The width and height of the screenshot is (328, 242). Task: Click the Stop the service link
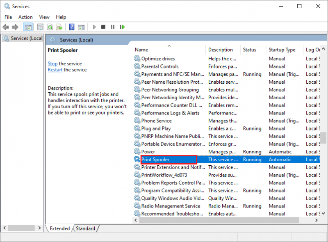[52, 64]
